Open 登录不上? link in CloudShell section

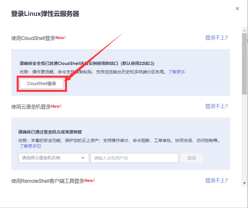[x=216, y=37]
